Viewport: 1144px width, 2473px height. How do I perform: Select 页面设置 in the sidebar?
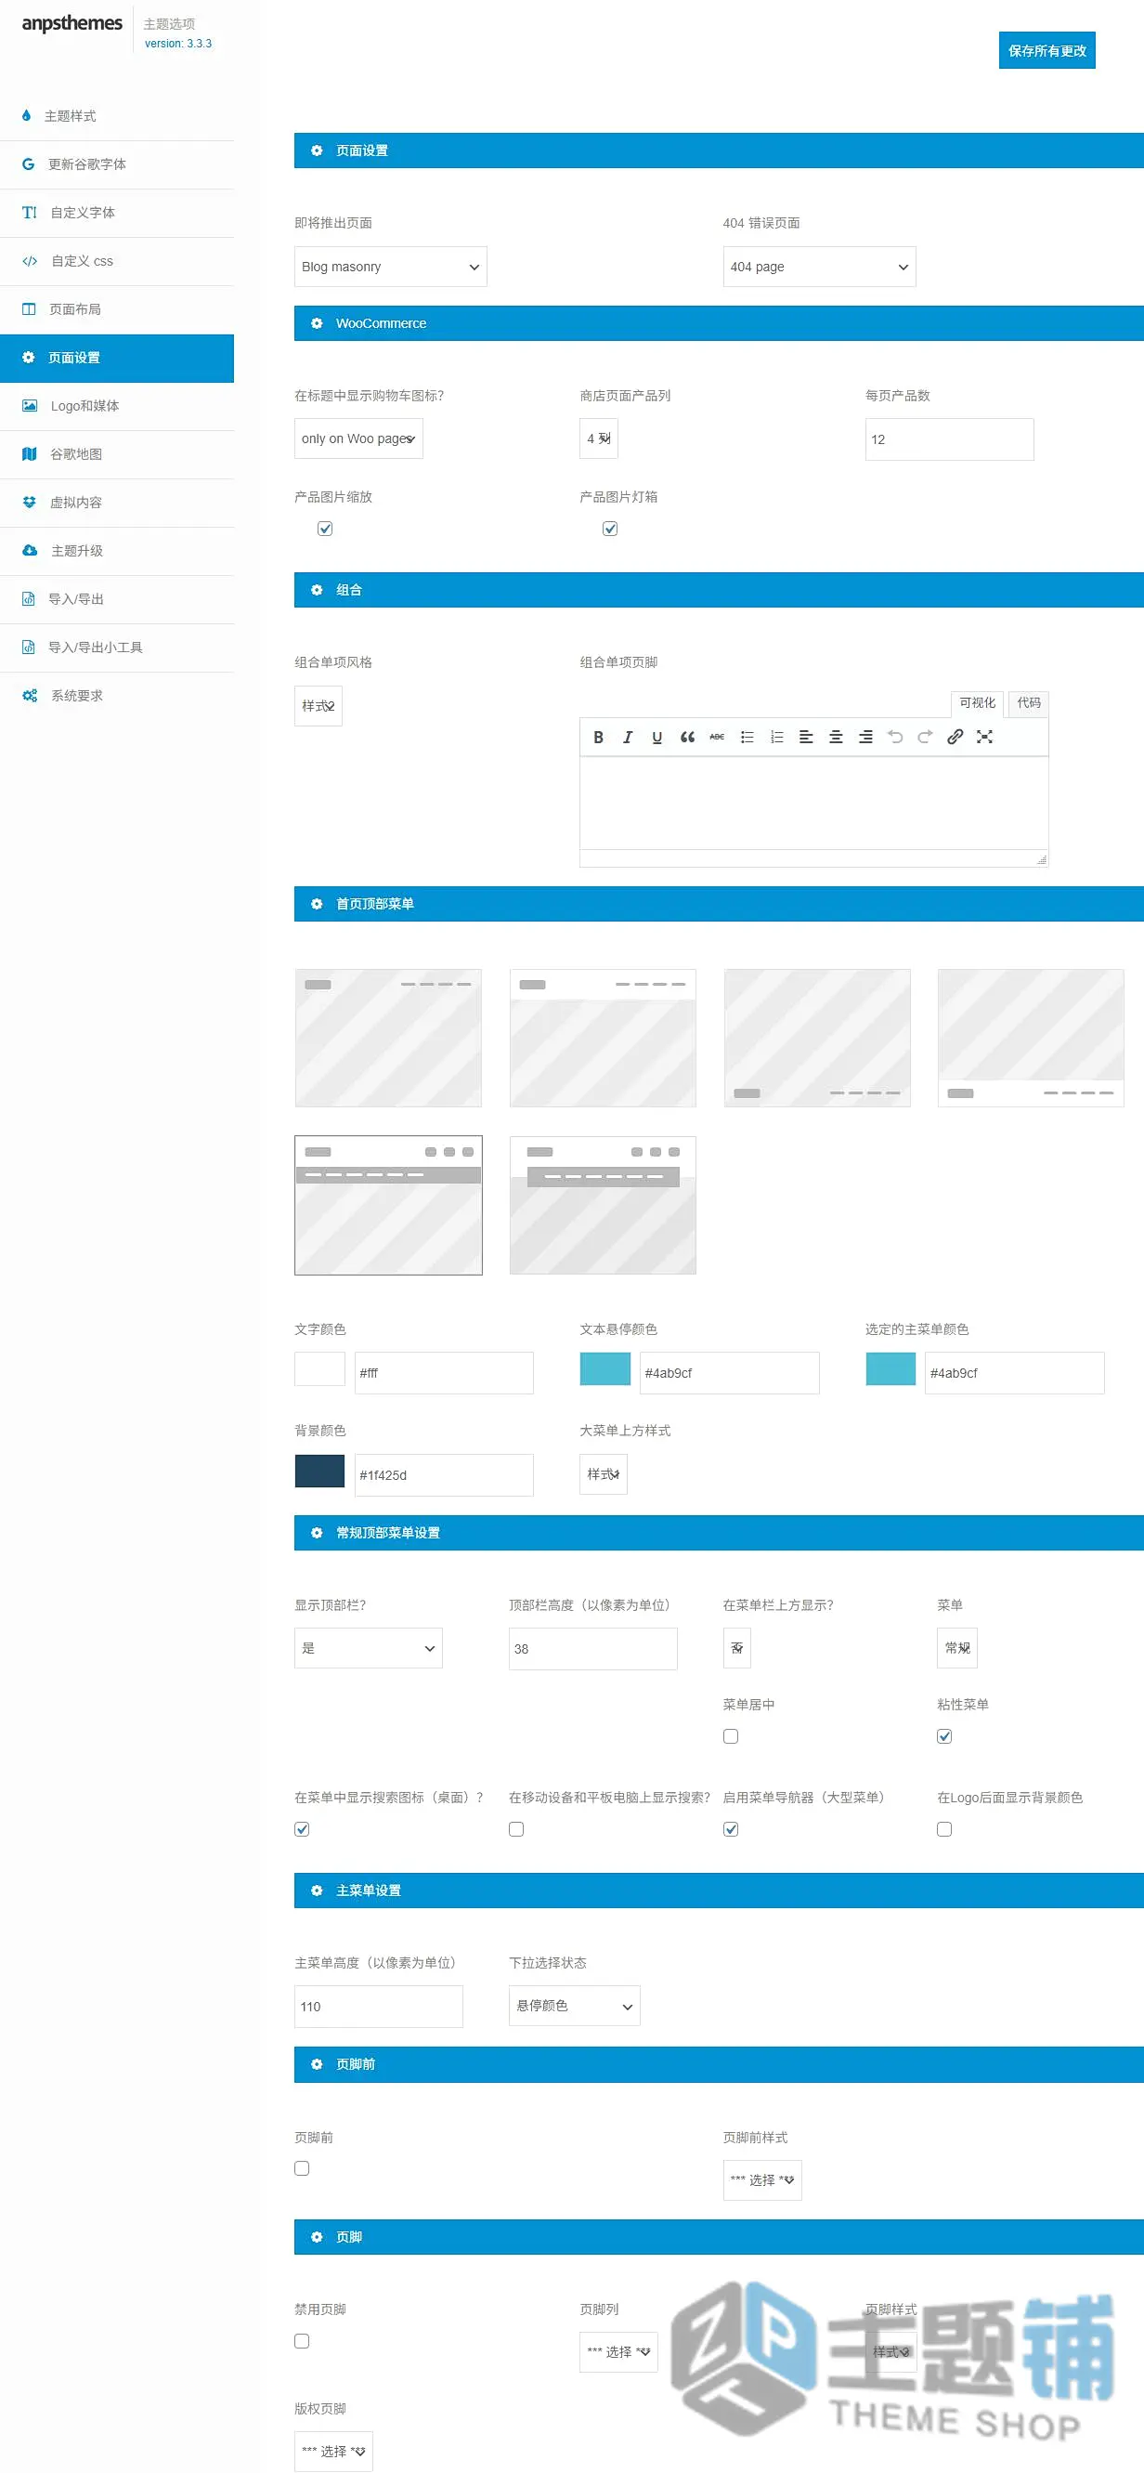pyautogui.click(x=117, y=358)
